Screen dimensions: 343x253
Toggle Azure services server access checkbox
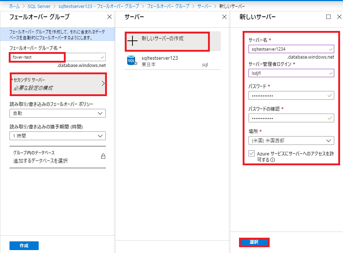point(251,154)
